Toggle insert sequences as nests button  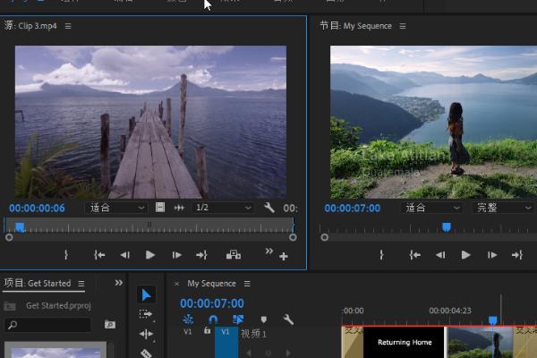(x=188, y=320)
